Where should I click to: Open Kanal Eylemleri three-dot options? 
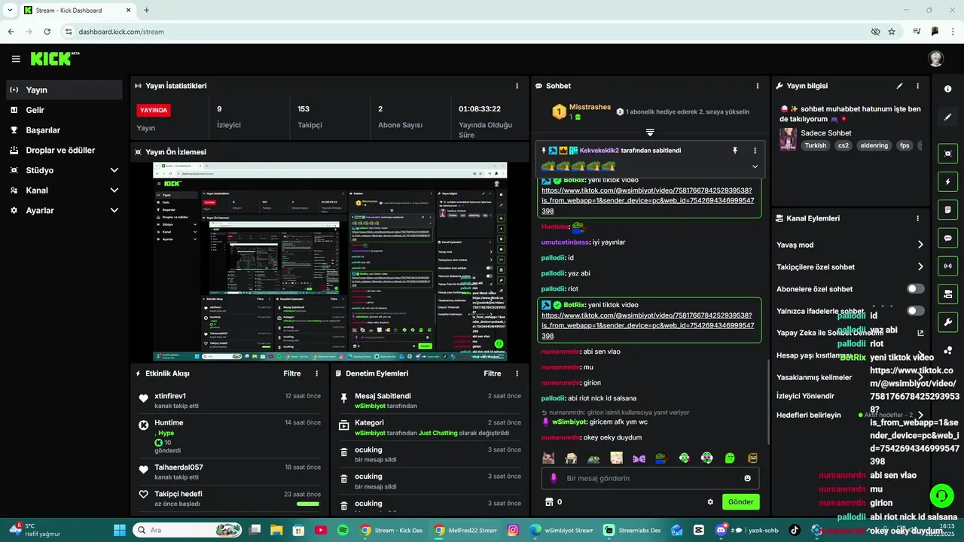coord(917,218)
